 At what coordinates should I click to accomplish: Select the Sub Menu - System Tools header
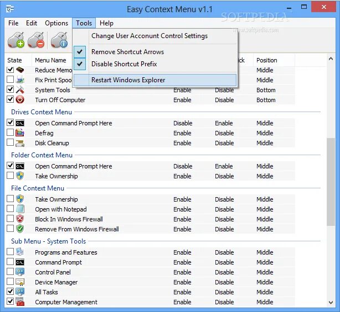(x=48, y=241)
